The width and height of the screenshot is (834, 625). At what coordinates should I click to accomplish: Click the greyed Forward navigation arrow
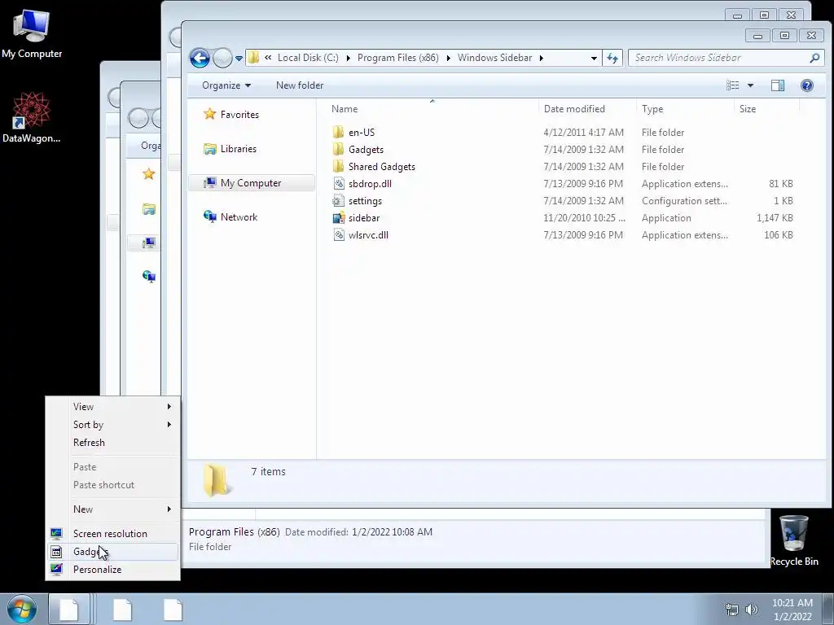(222, 58)
